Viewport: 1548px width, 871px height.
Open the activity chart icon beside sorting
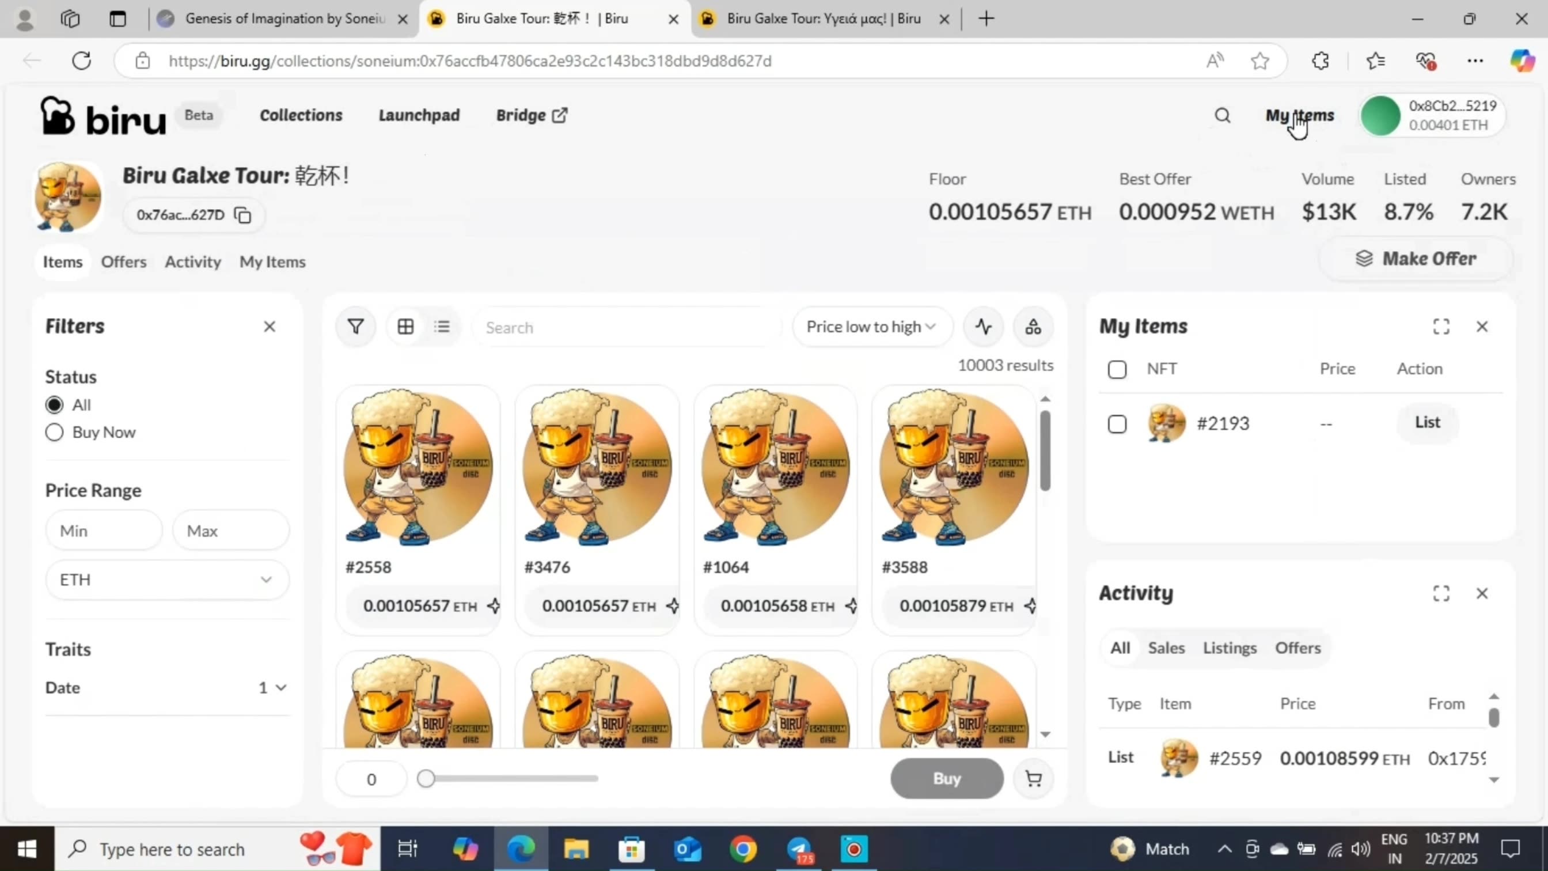click(x=983, y=327)
